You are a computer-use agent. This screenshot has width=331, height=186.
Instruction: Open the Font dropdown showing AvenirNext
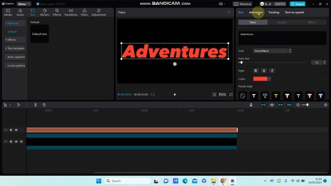[273, 51]
